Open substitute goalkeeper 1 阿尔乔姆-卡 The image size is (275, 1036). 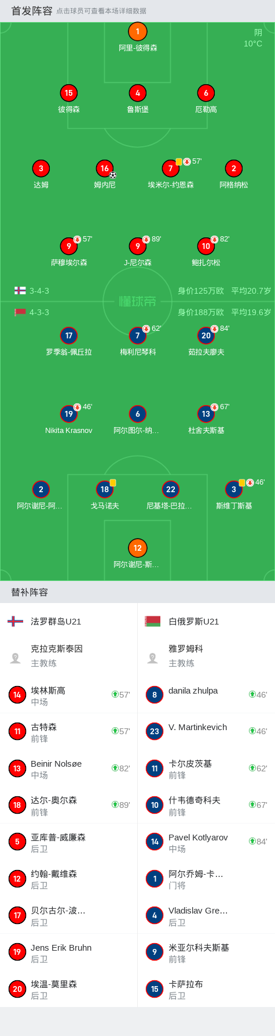pyautogui.click(x=206, y=879)
